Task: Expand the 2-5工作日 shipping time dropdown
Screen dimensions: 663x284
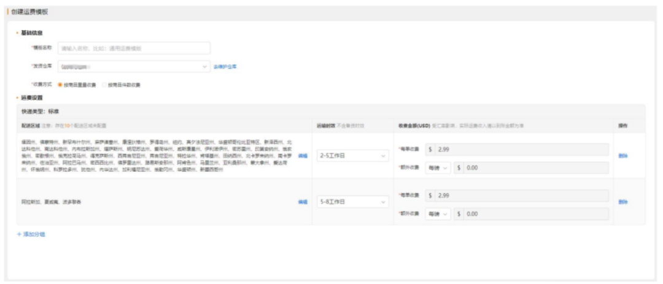Action: point(352,156)
